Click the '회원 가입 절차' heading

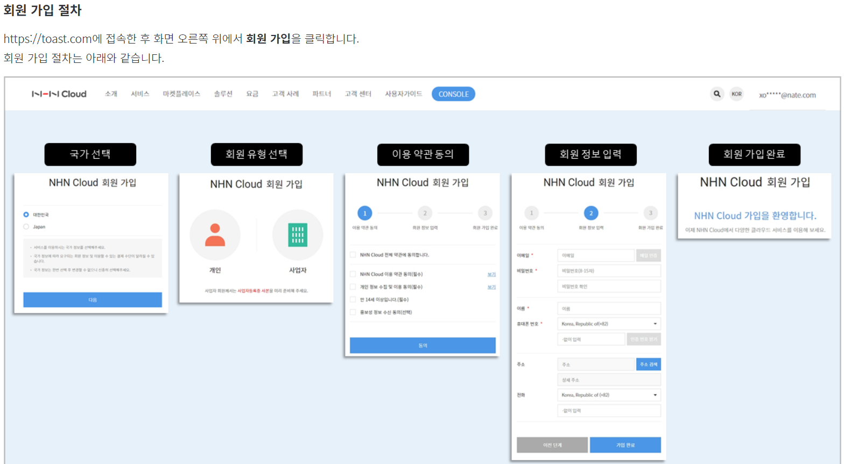point(42,10)
